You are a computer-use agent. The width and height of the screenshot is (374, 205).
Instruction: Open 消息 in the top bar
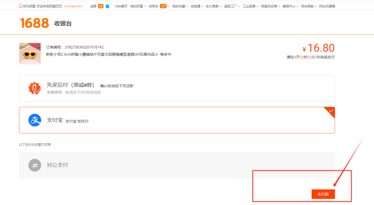[93, 6]
